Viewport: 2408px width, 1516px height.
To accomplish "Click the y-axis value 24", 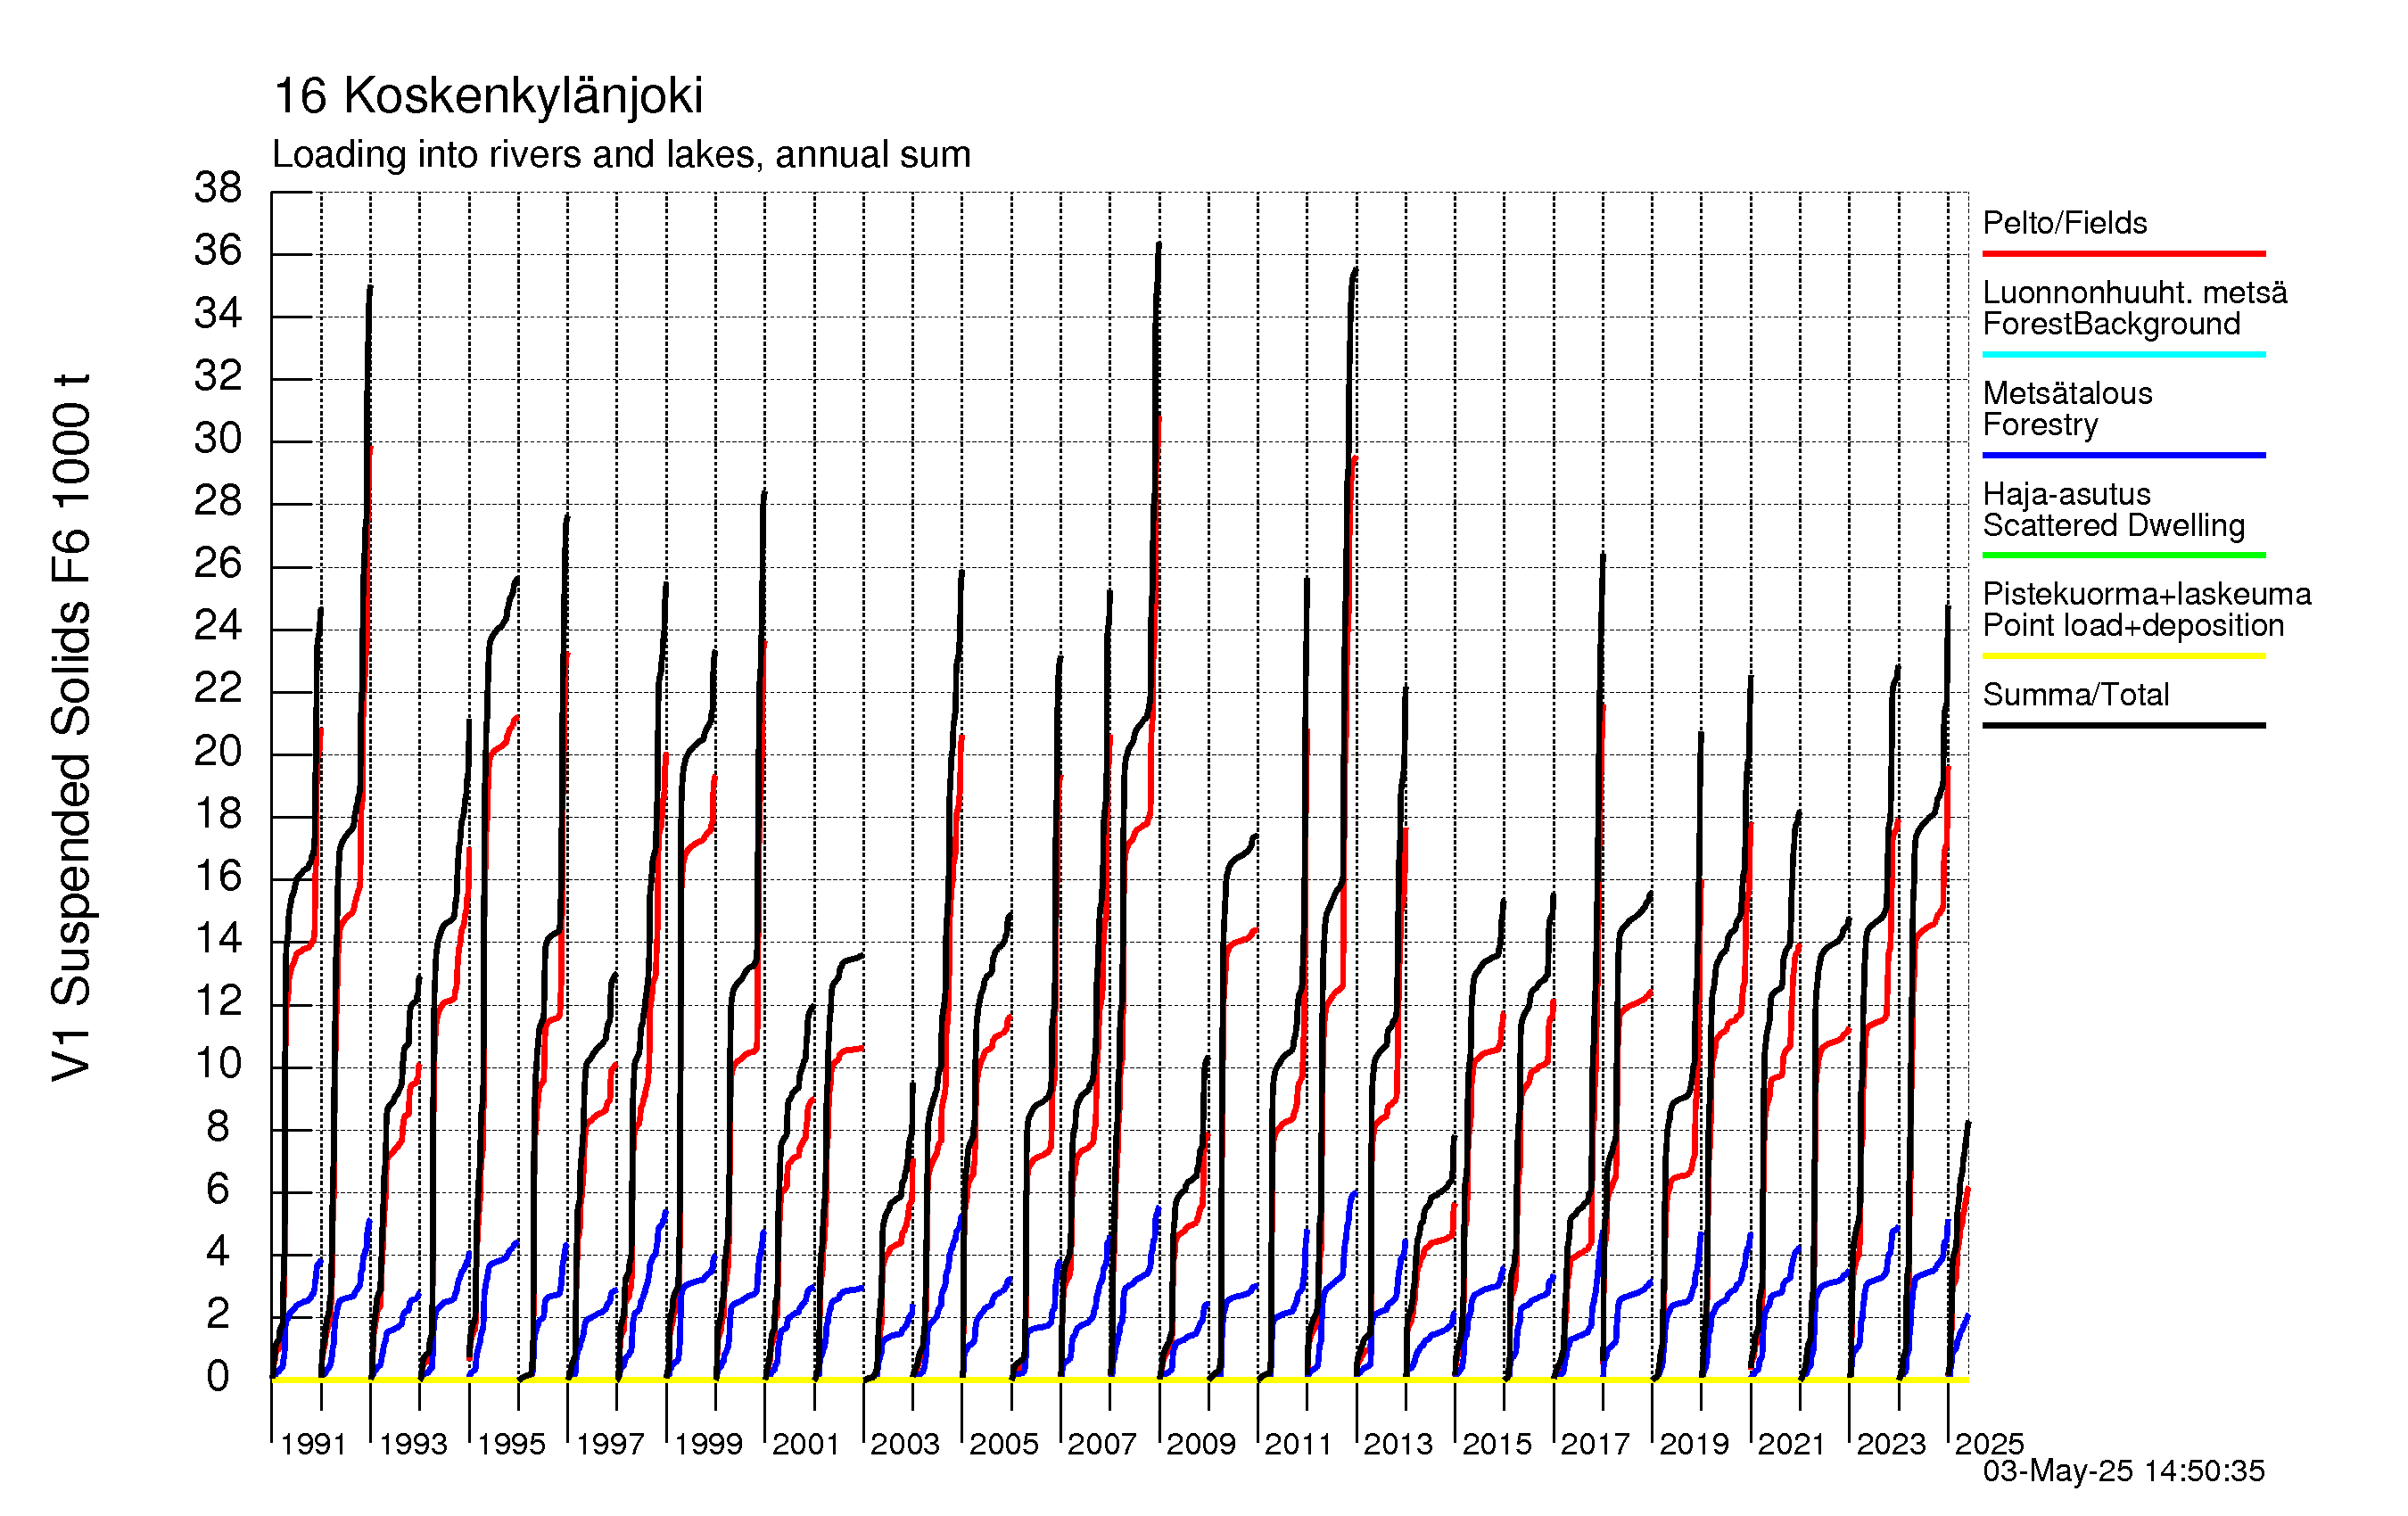I will coord(218,626).
